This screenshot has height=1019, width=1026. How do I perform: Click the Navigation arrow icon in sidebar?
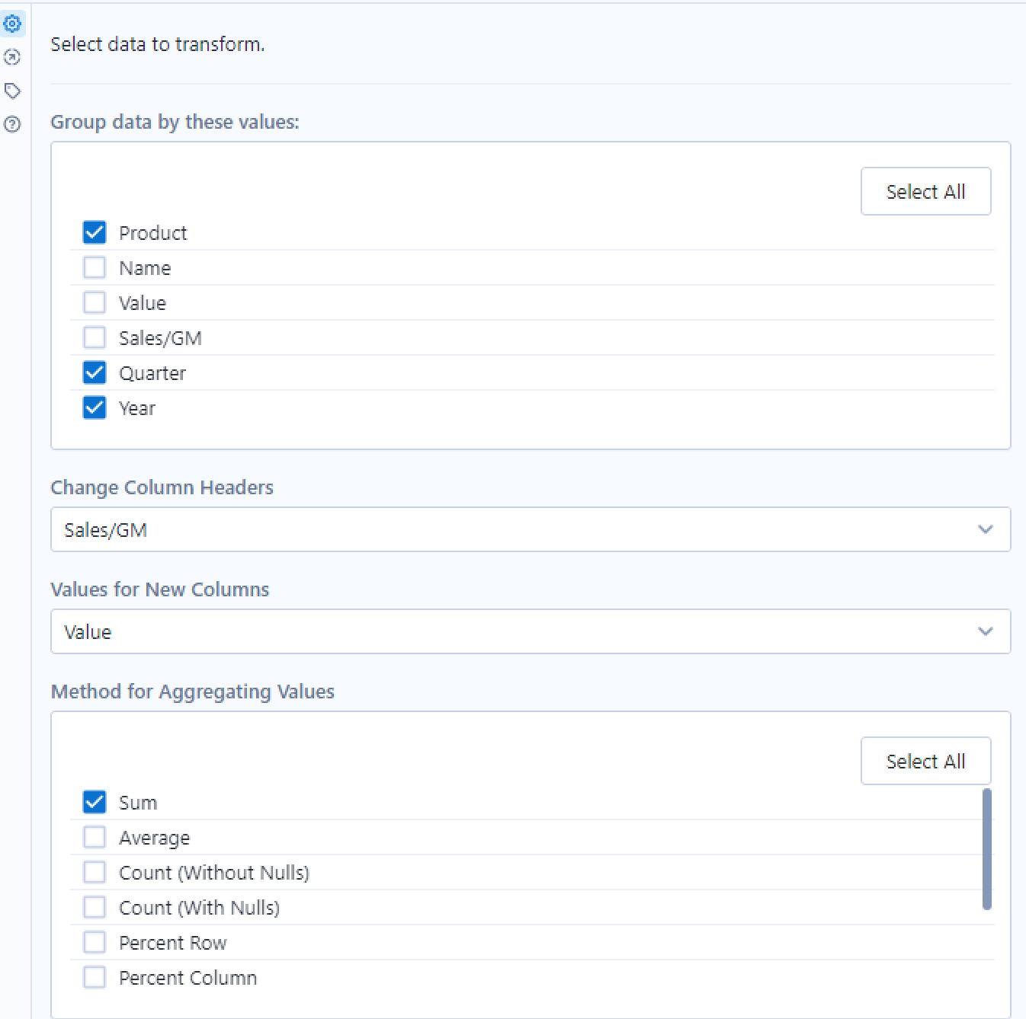[x=13, y=57]
